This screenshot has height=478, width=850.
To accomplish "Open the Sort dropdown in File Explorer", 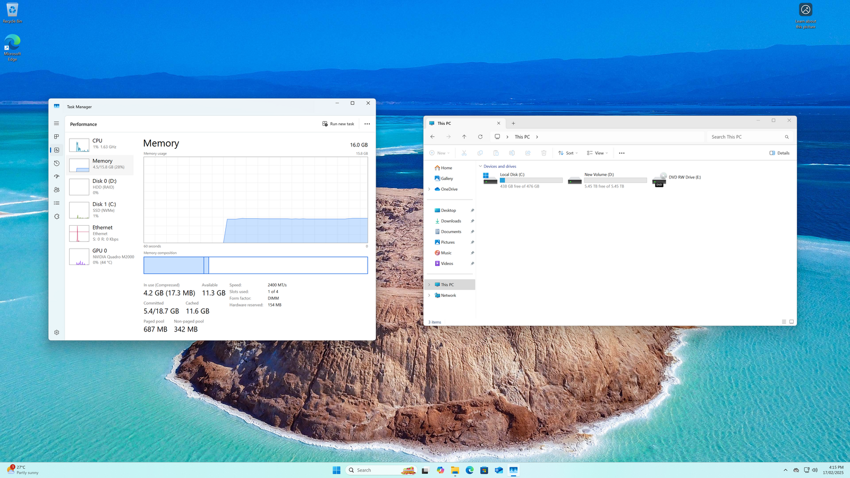I will (568, 153).
